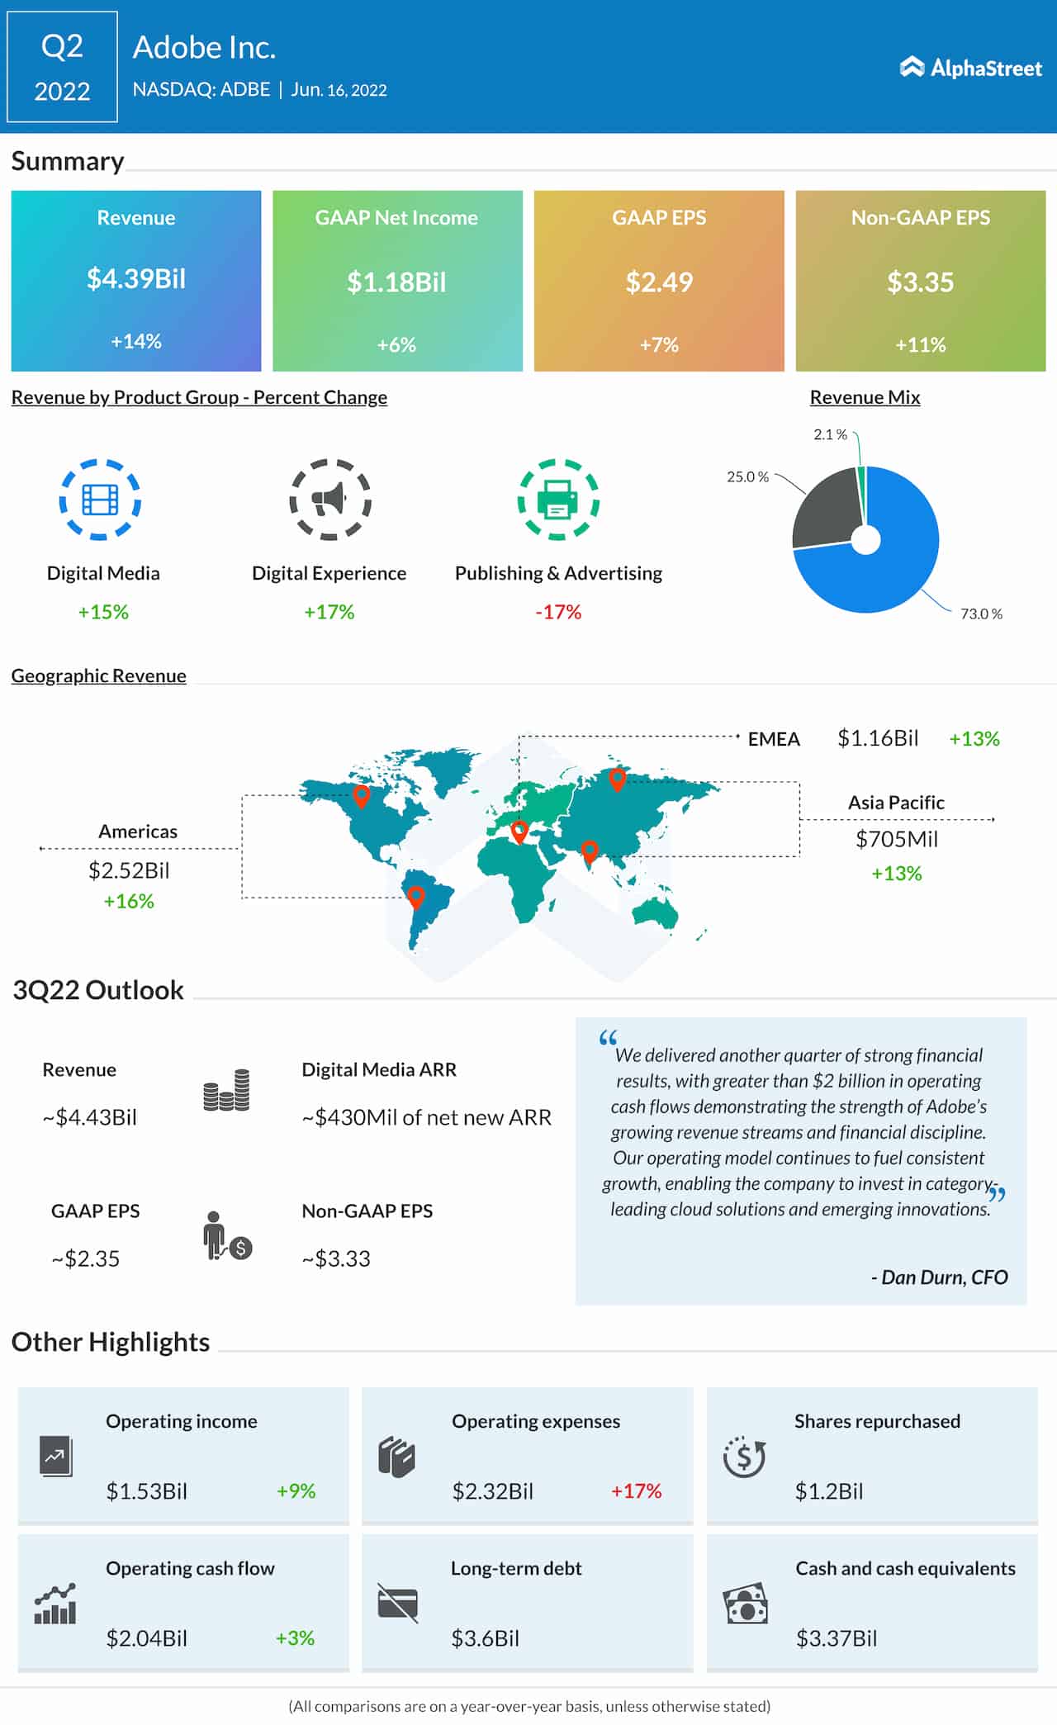1057x1725 pixels.
Task: Click the person with dollar icon beside GAAP EPS
Action: (x=227, y=1235)
